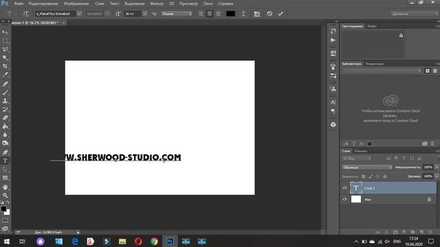Switch to the Каналы tab
The image size is (440, 247).
[x=360, y=151]
